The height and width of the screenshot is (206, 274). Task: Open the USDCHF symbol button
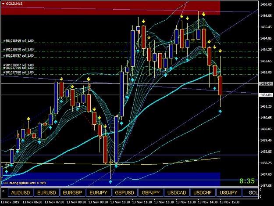(203, 192)
